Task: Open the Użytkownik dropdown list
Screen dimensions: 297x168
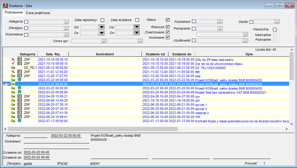Action: 245,41
